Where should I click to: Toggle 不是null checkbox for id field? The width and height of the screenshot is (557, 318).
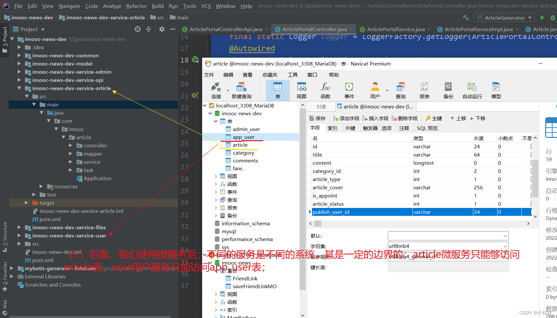(531, 146)
